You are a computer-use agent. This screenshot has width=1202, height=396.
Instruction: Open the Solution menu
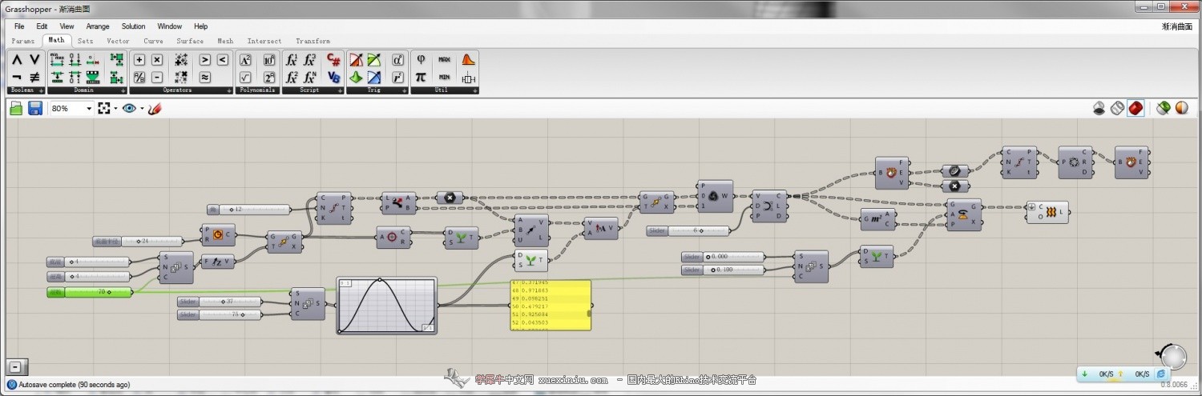pyautogui.click(x=133, y=26)
